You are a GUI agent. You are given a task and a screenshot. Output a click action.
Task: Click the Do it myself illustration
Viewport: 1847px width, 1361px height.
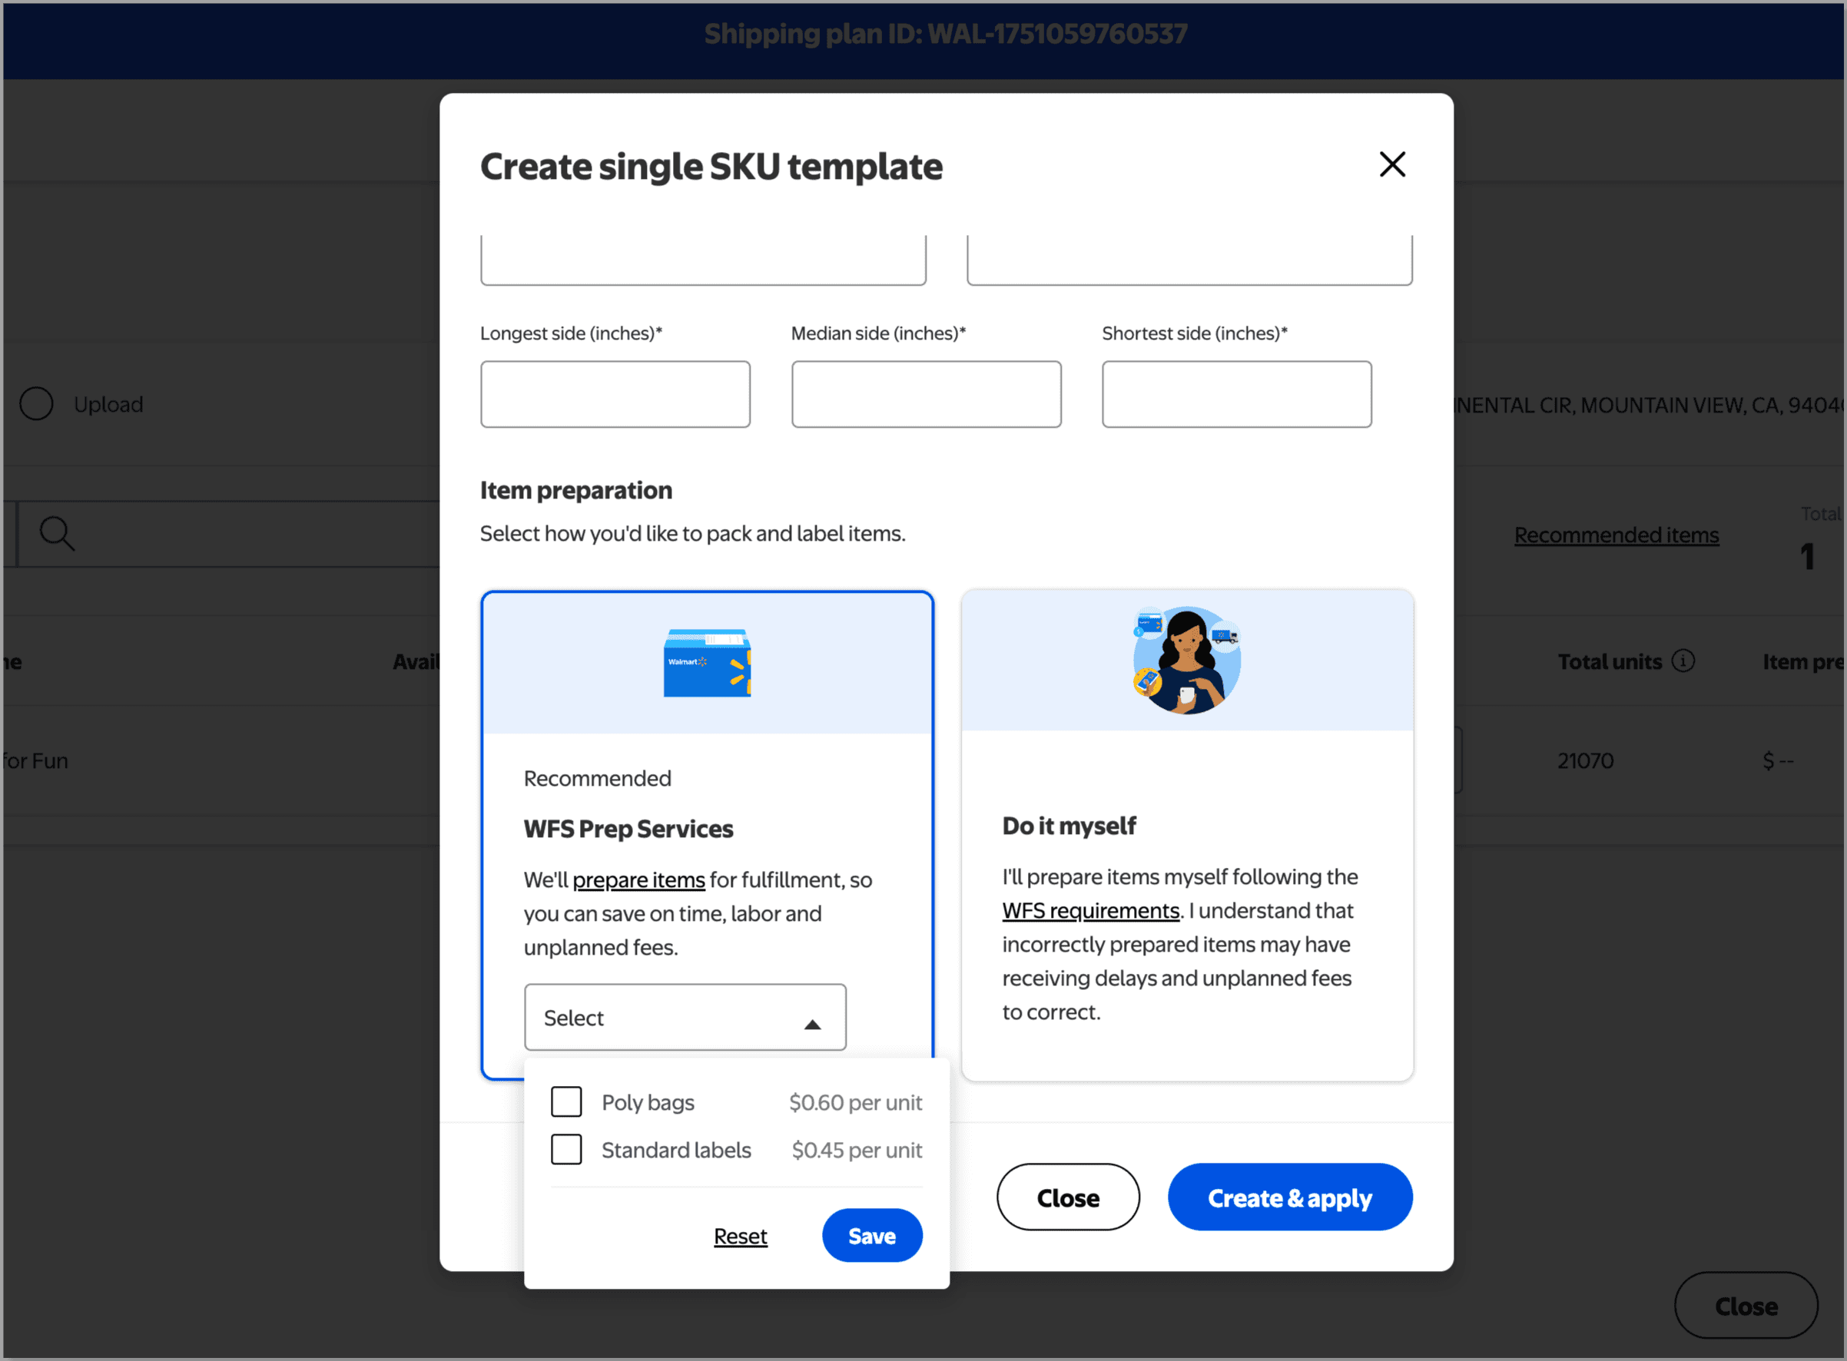point(1186,660)
